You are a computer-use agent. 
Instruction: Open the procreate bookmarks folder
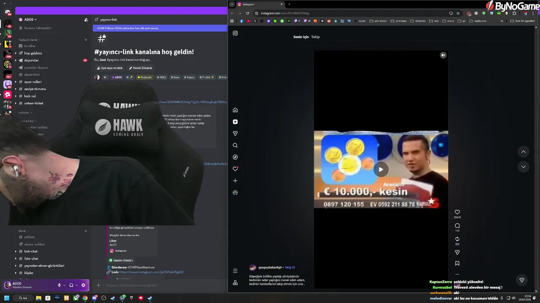(x=399, y=21)
